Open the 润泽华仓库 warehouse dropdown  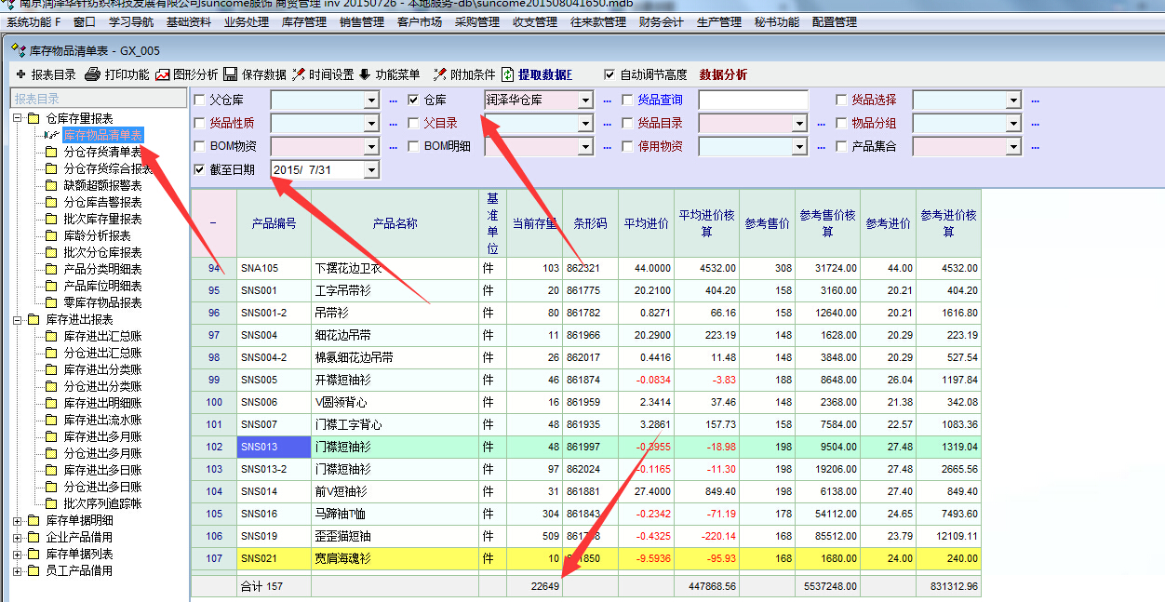coord(585,100)
